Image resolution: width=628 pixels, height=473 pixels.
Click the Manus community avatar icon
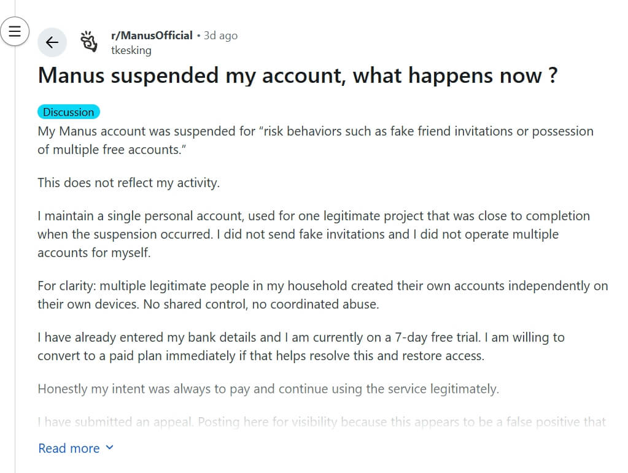point(89,42)
